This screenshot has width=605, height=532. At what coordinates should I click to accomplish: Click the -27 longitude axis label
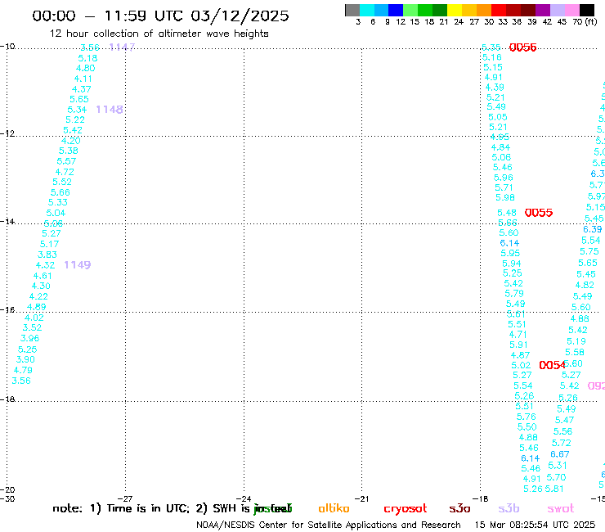[125, 498]
